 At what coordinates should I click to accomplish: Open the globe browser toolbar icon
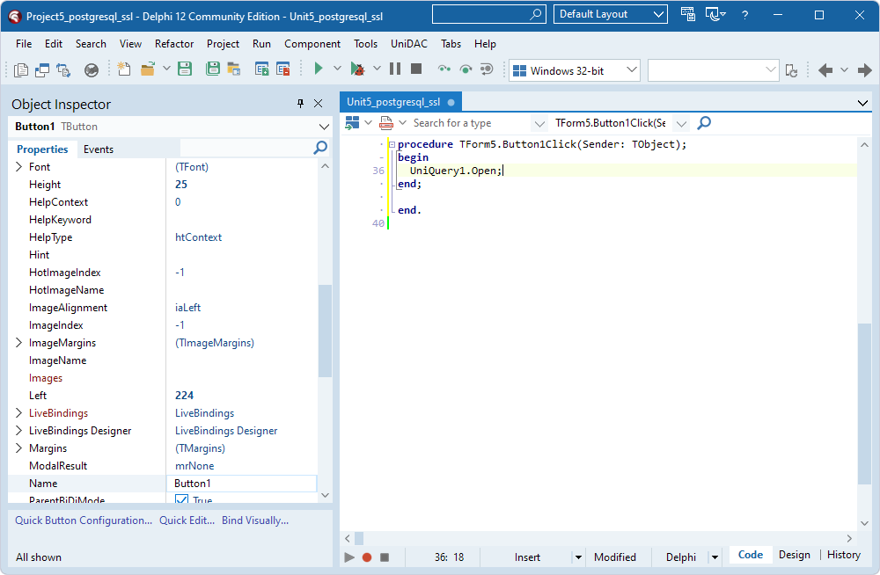pos(91,69)
